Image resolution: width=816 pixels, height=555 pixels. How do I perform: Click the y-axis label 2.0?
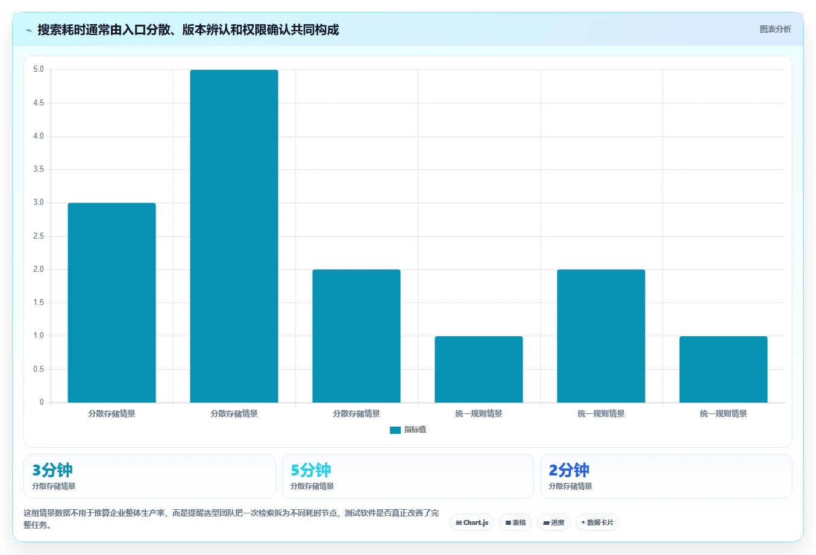point(39,269)
